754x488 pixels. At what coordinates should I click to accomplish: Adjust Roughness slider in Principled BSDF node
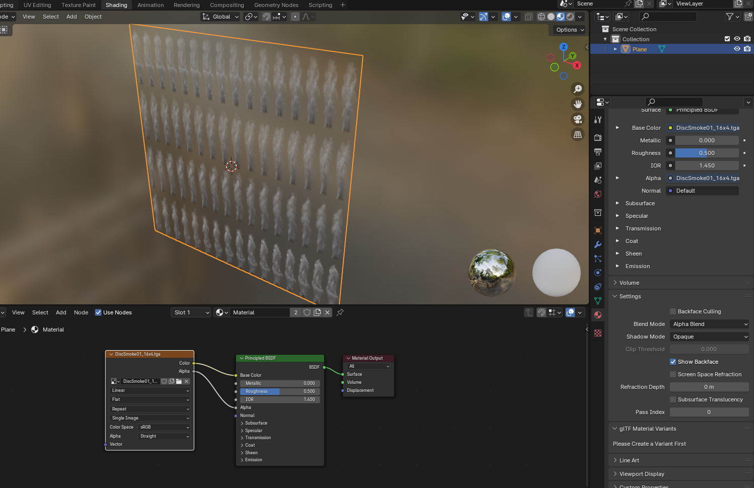tap(280, 391)
